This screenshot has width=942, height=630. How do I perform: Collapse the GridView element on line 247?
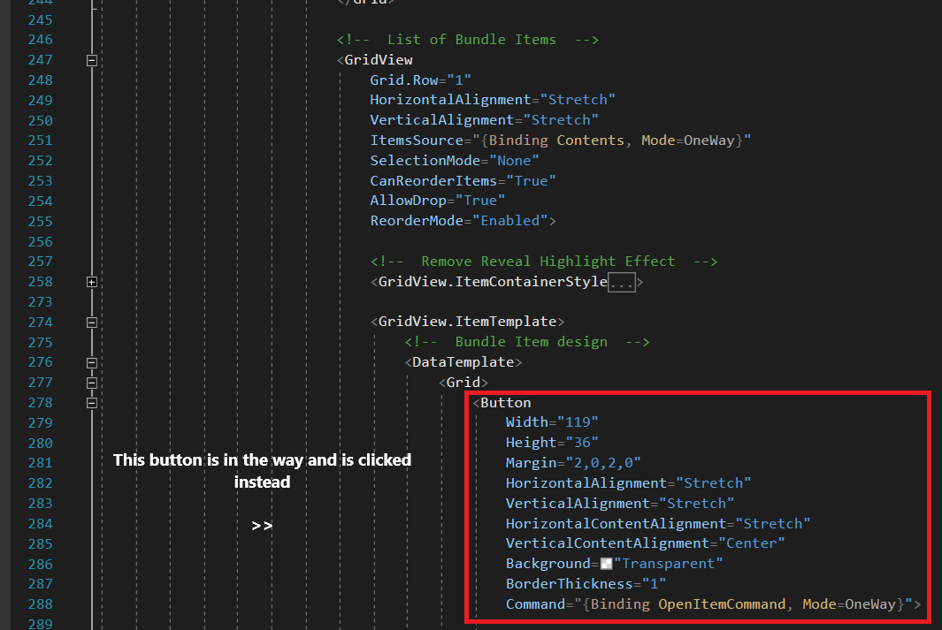(x=92, y=60)
